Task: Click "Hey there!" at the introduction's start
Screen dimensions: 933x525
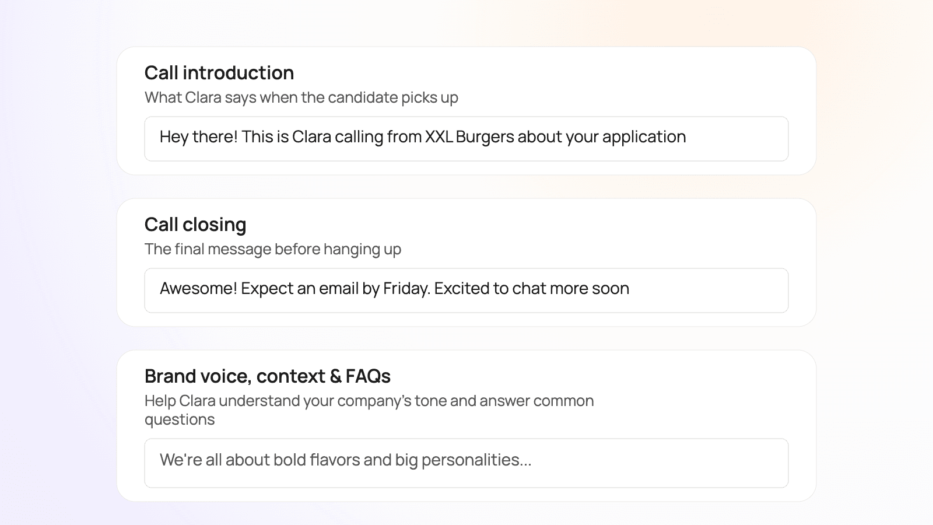Action: pyautogui.click(x=198, y=137)
